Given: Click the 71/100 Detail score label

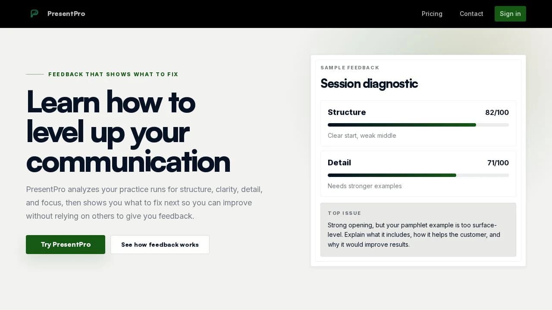Looking at the screenshot, I should pos(498,163).
